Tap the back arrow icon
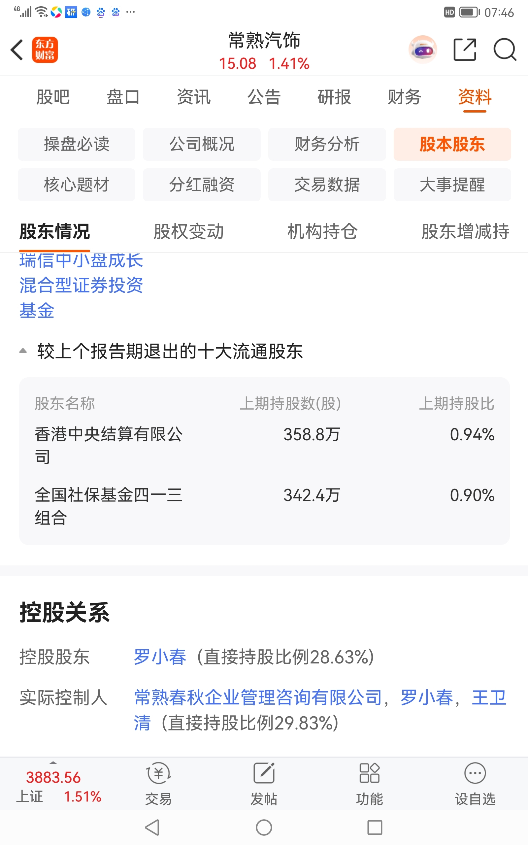This screenshot has width=528, height=845. 17,50
